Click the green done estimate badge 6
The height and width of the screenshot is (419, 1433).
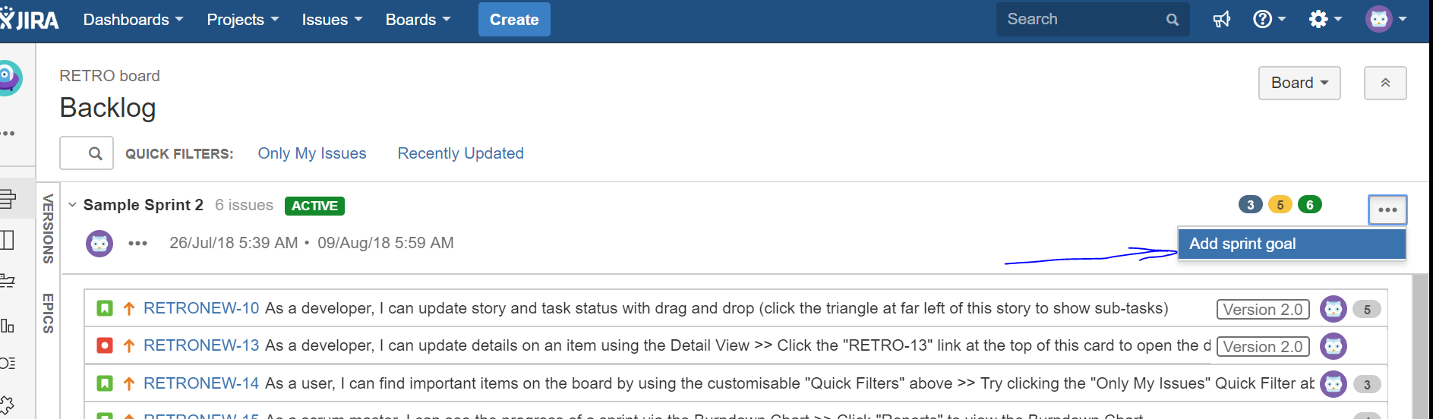point(1309,205)
